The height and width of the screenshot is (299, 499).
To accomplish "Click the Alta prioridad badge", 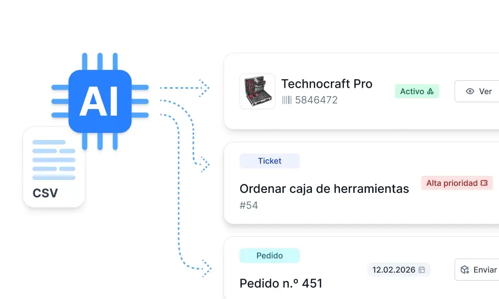I will click(457, 183).
